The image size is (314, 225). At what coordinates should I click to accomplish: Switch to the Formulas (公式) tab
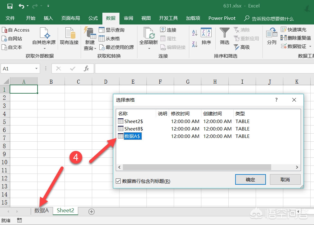93,18
